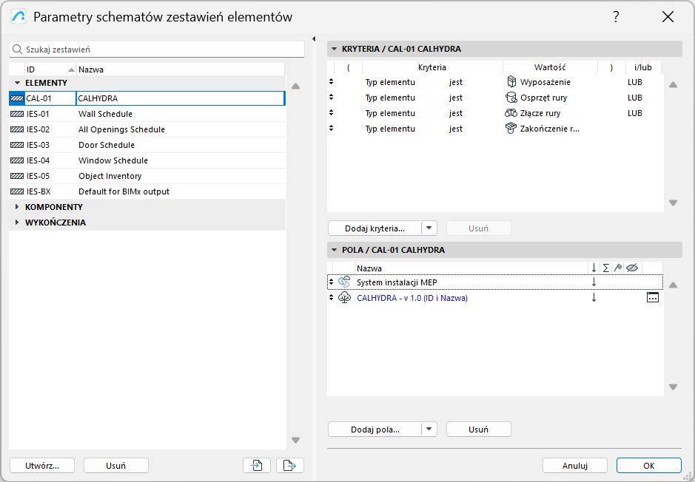Open the Dodaj kryteria dropdown arrow
Image resolution: width=695 pixels, height=482 pixels.
pyautogui.click(x=429, y=228)
